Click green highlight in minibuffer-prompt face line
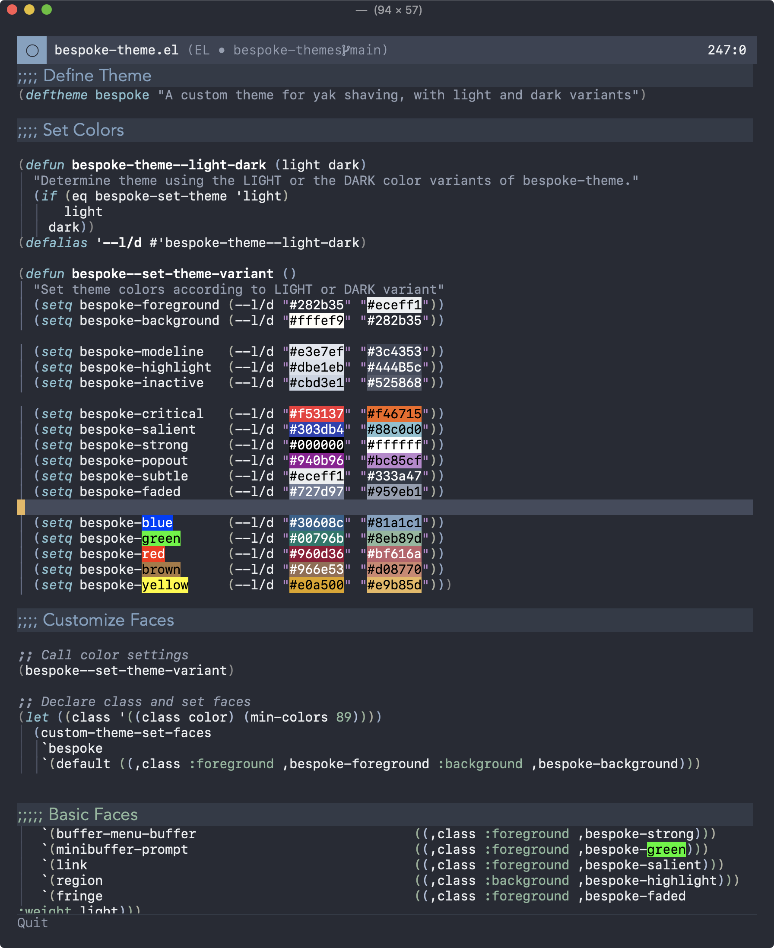Viewport: 774px width, 948px height. [666, 849]
